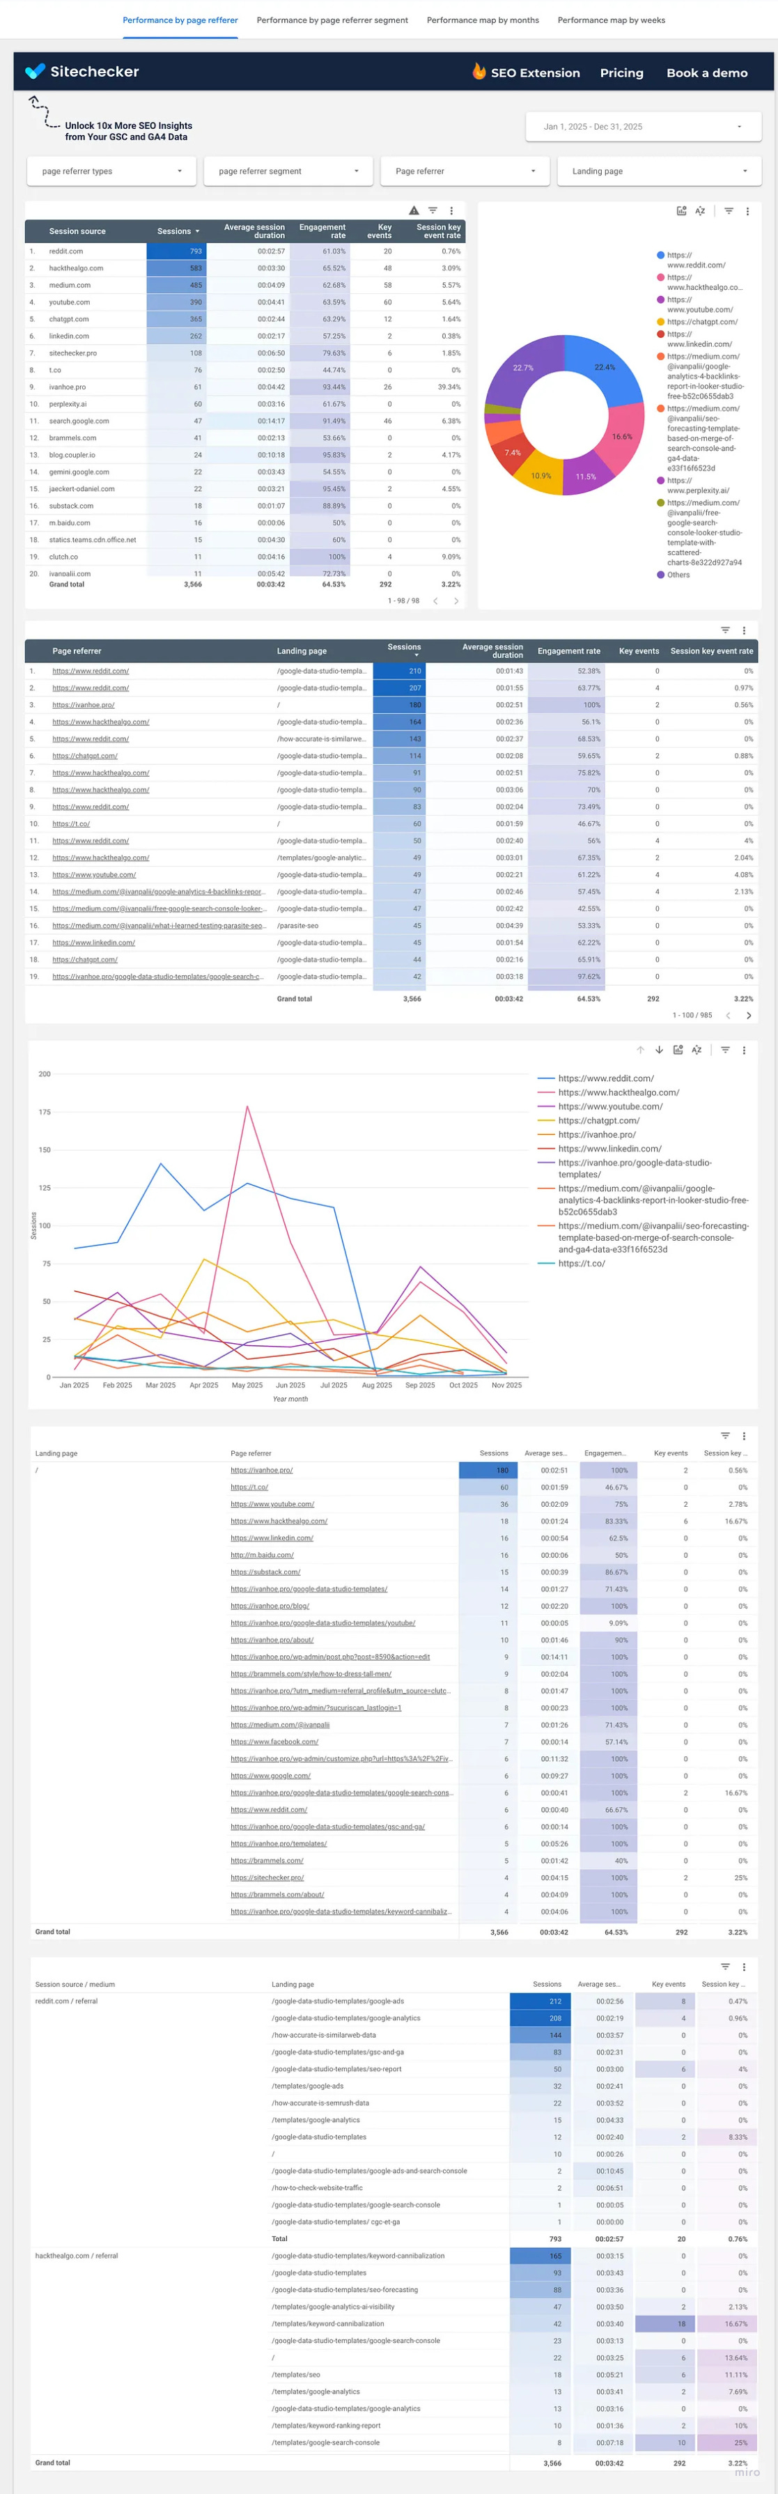The height and width of the screenshot is (2494, 778).
Task: Open https://www.youtube.com/ link in row 13
Action: coord(94,874)
